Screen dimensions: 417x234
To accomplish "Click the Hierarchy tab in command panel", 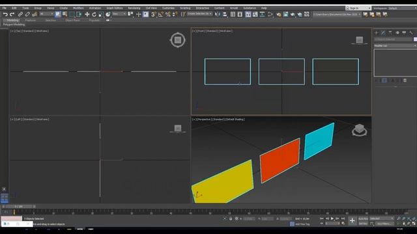I will (x=390, y=32).
